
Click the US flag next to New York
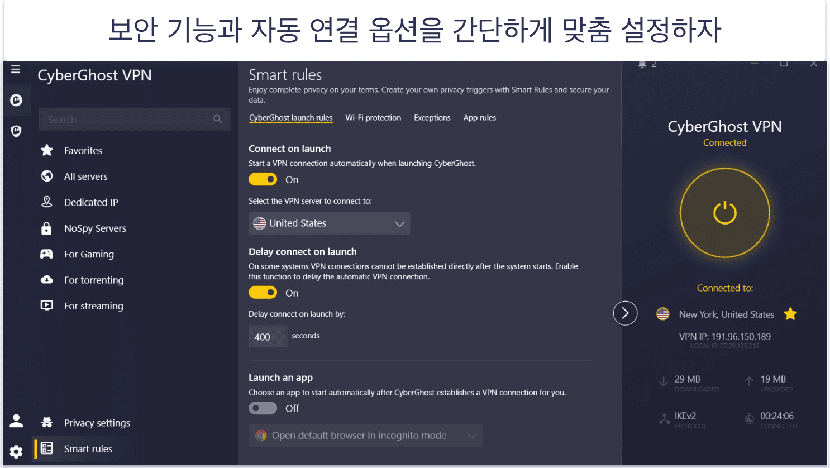click(x=663, y=314)
